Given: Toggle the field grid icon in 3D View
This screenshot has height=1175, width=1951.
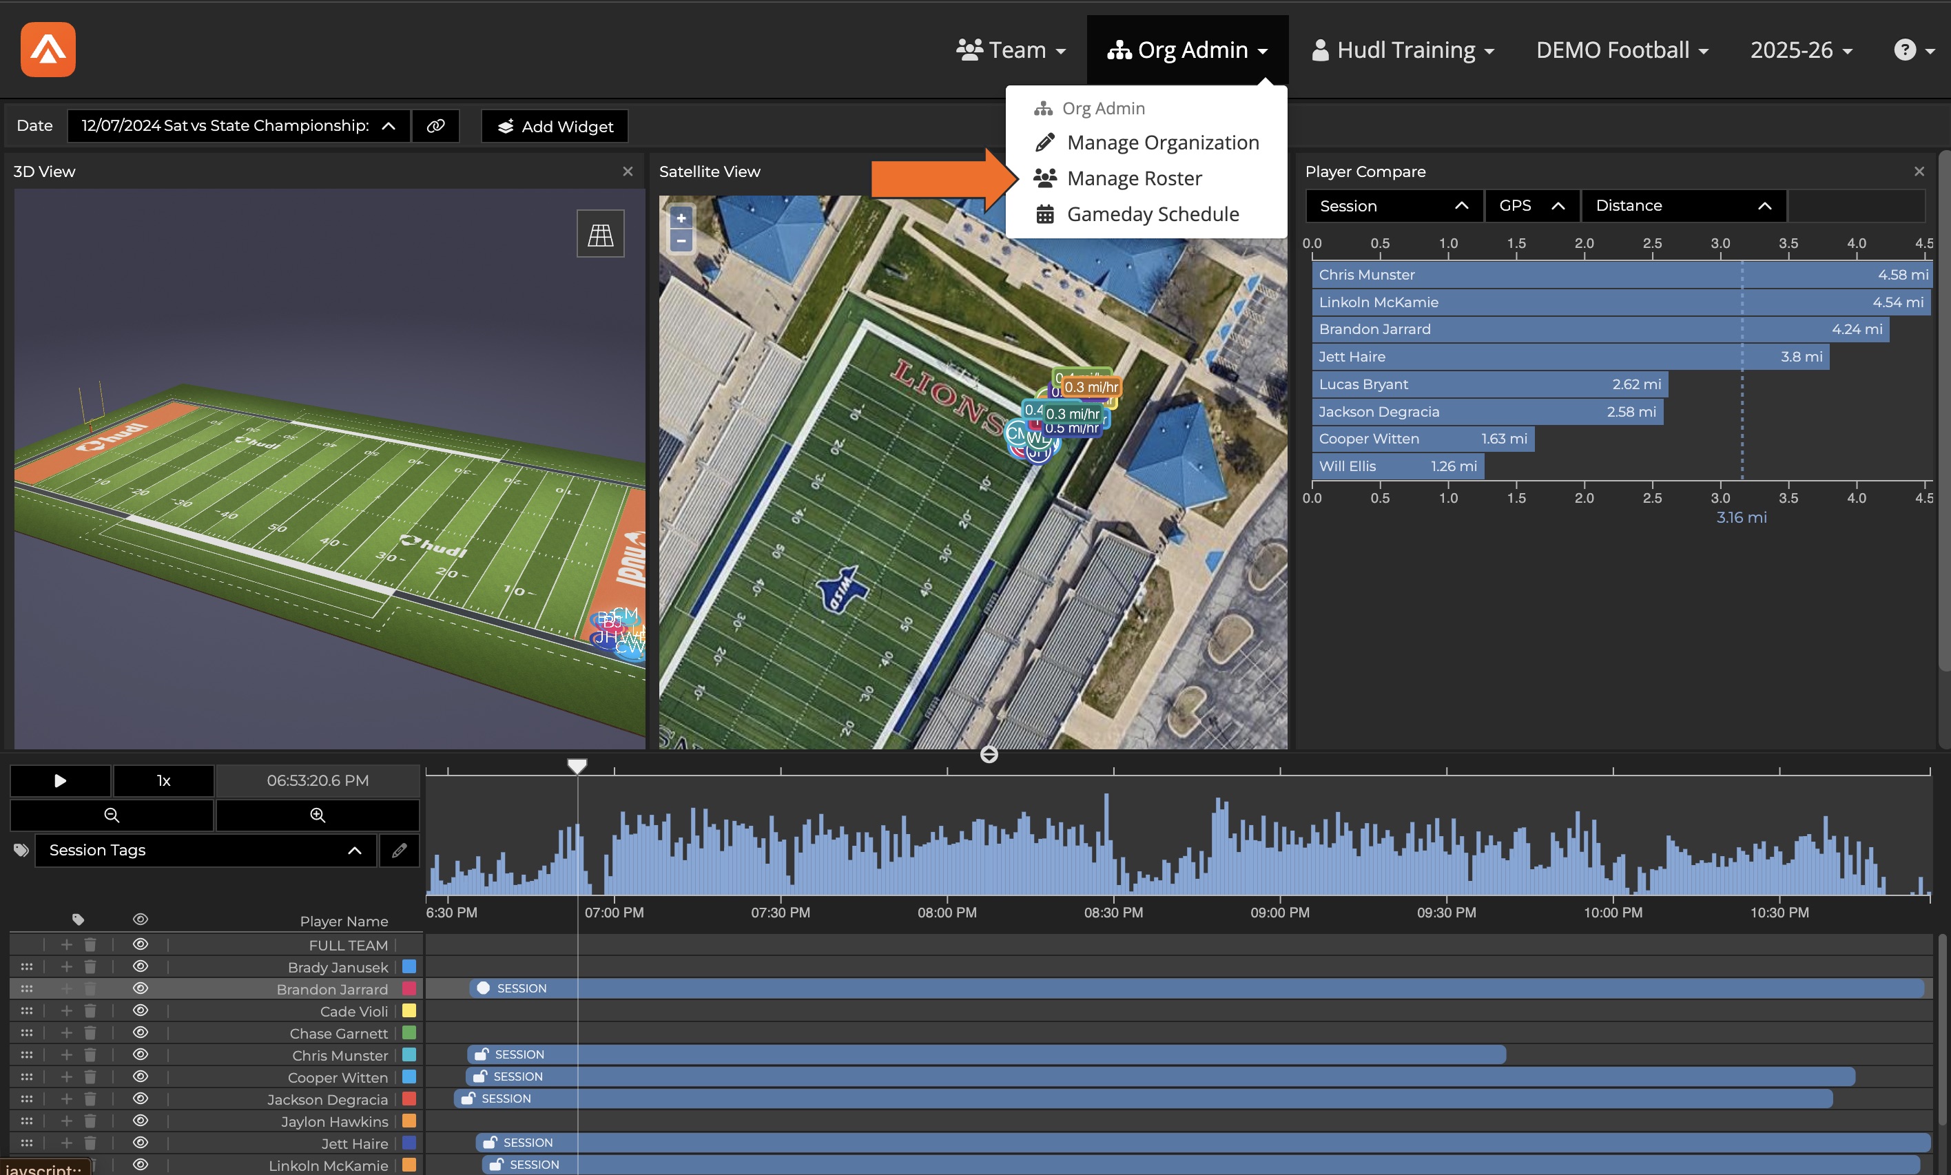Looking at the screenshot, I should (600, 233).
